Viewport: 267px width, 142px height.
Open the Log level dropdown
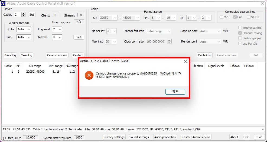coord(57,29)
